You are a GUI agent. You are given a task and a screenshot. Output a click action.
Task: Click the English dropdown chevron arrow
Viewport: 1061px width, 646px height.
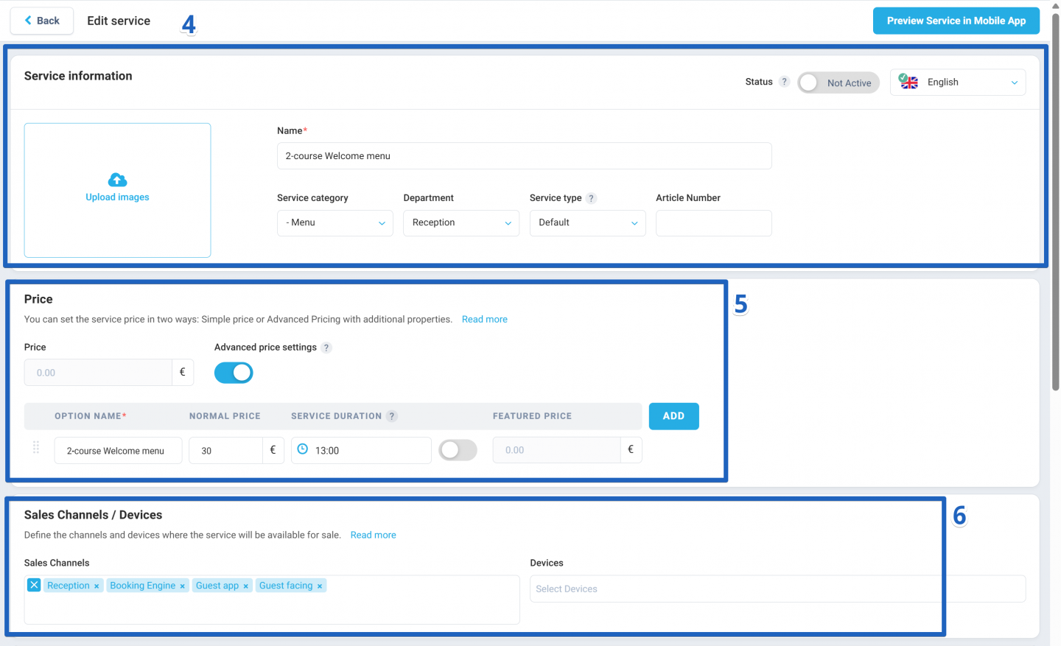click(1015, 82)
